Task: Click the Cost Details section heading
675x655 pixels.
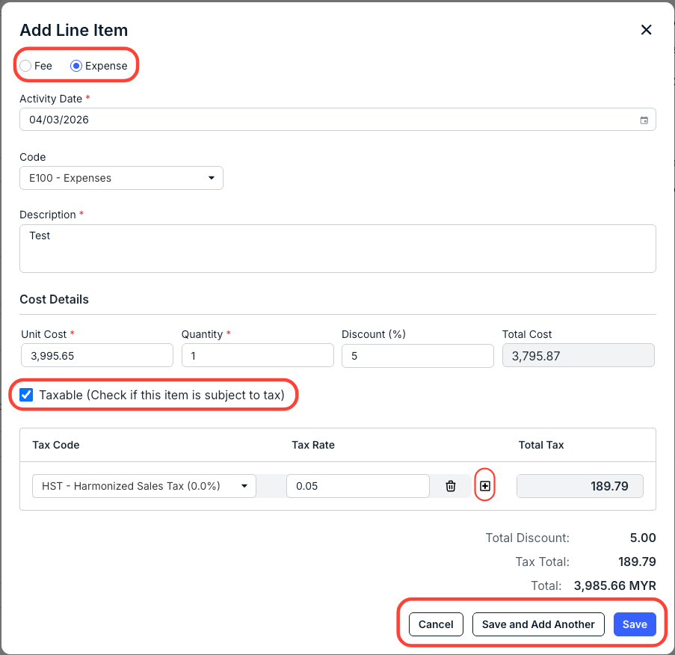Action: [x=55, y=299]
